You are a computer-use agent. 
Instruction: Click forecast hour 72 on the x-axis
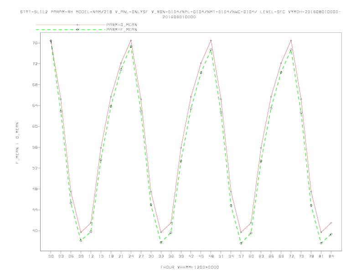coord(291,256)
